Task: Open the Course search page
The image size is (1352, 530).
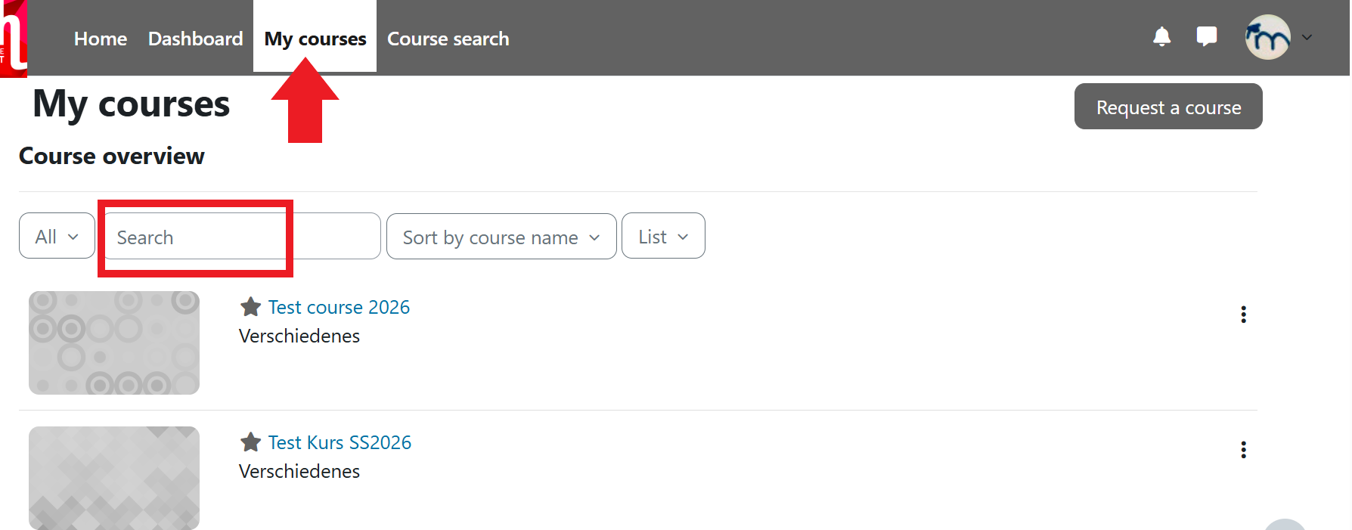Action: [x=448, y=39]
